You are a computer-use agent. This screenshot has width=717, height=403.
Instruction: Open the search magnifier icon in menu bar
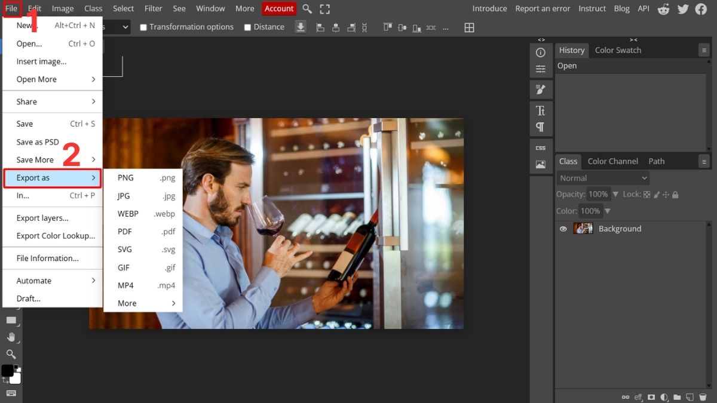307,8
